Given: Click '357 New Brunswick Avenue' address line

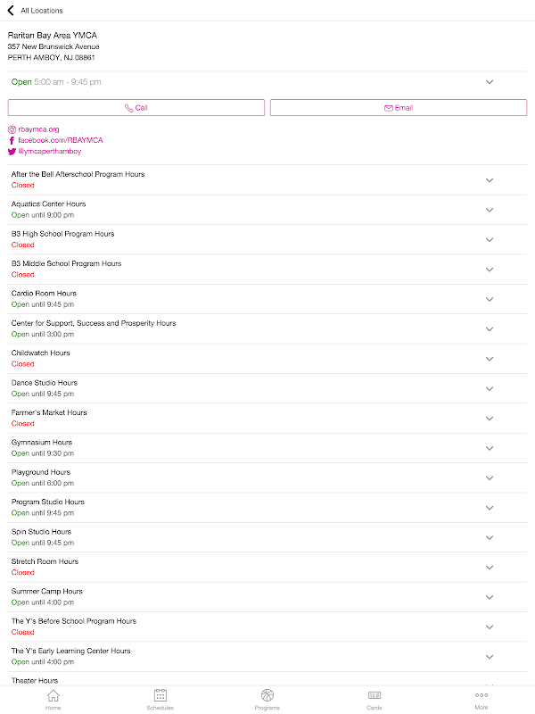Looking at the screenshot, I should [x=53, y=46].
